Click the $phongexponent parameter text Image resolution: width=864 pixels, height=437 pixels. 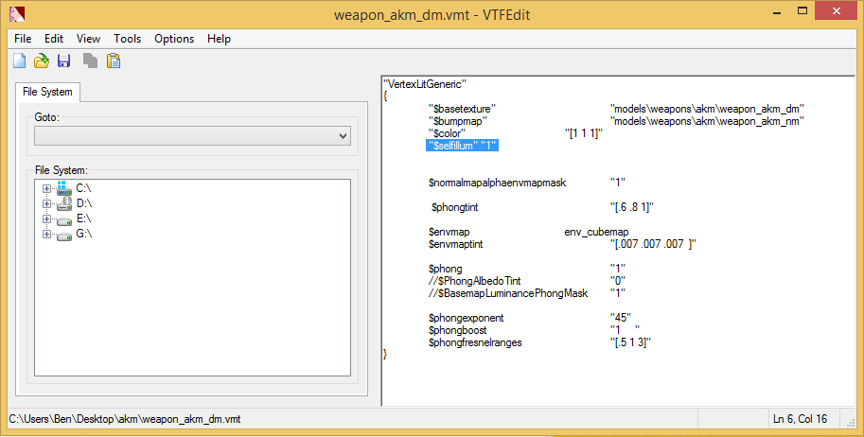point(467,318)
